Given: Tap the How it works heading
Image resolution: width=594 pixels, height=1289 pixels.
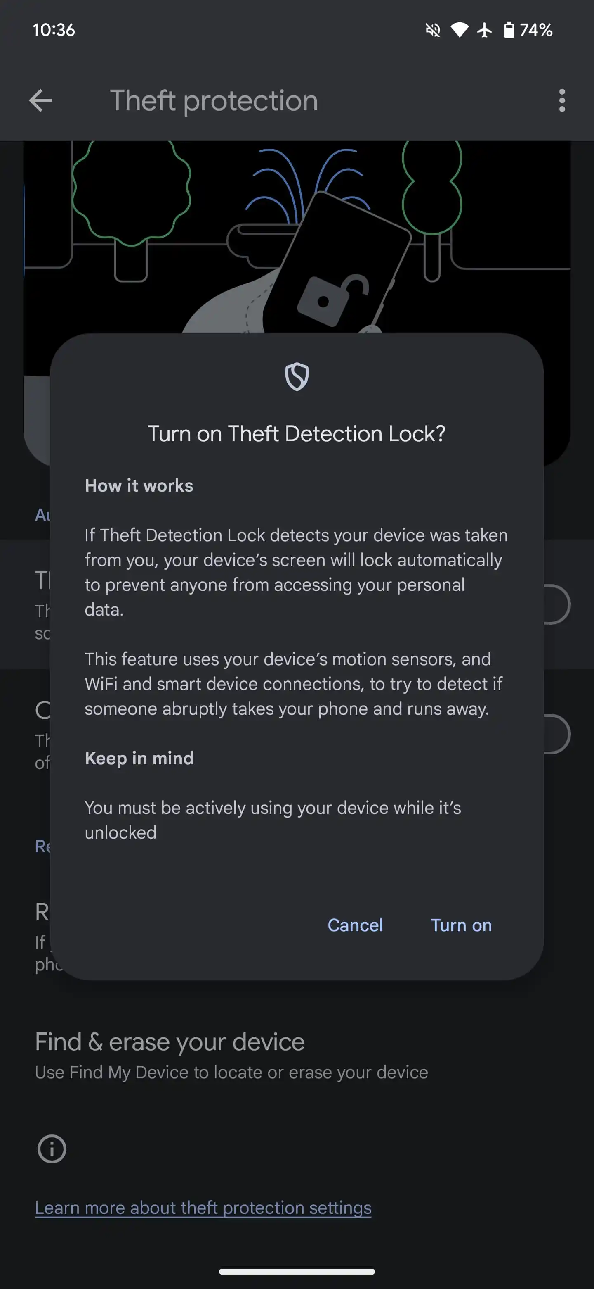Looking at the screenshot, I should [x=139, y=485].
